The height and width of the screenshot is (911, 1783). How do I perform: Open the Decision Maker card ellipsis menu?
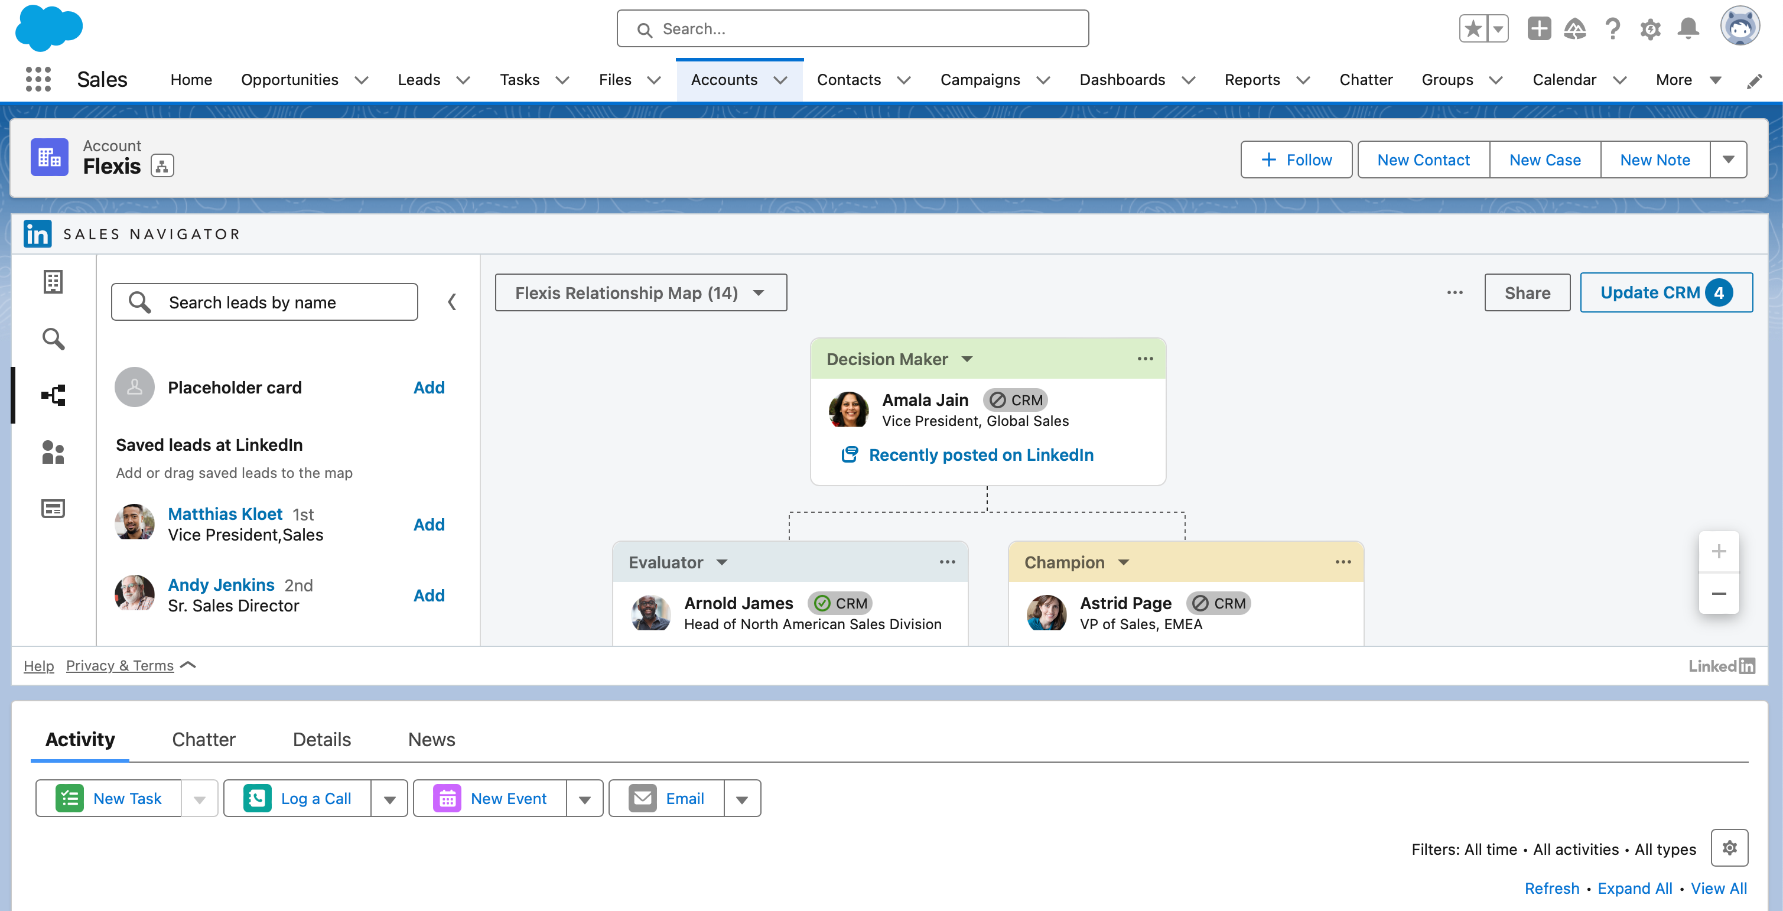[1146, 359]
